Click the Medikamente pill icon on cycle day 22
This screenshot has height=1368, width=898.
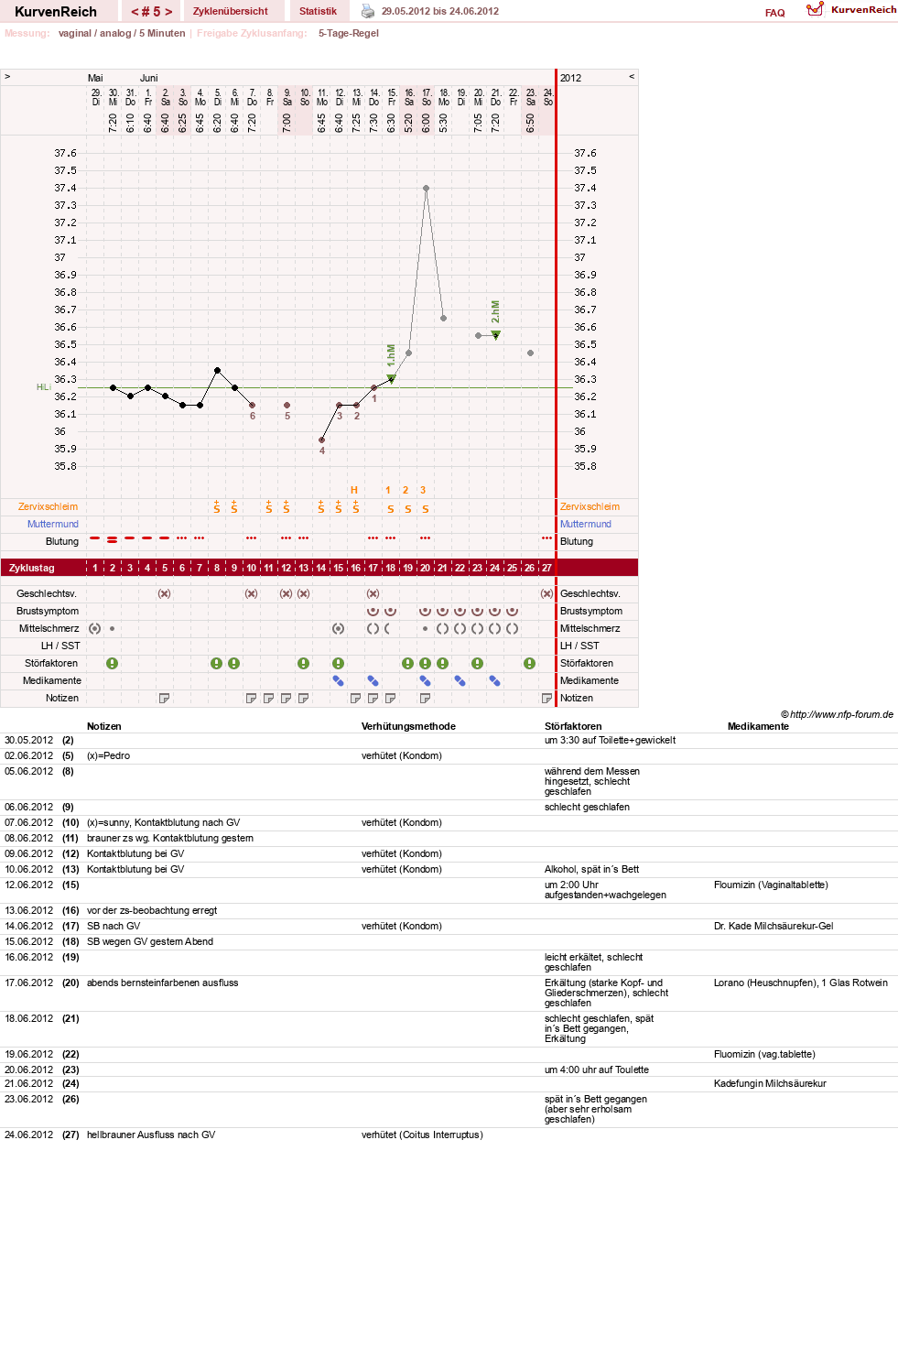[460, 680]
